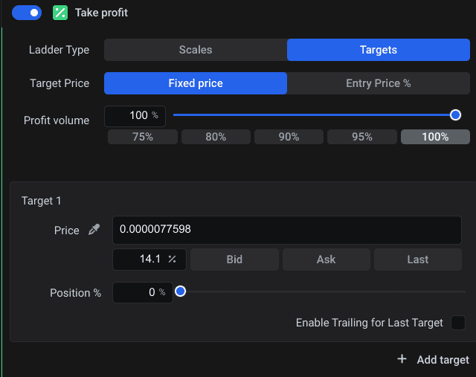Image resolution: width=476 pixels, height=377 pixels.
Task: Select the Targets ladder type
Action: click(379, 50)
